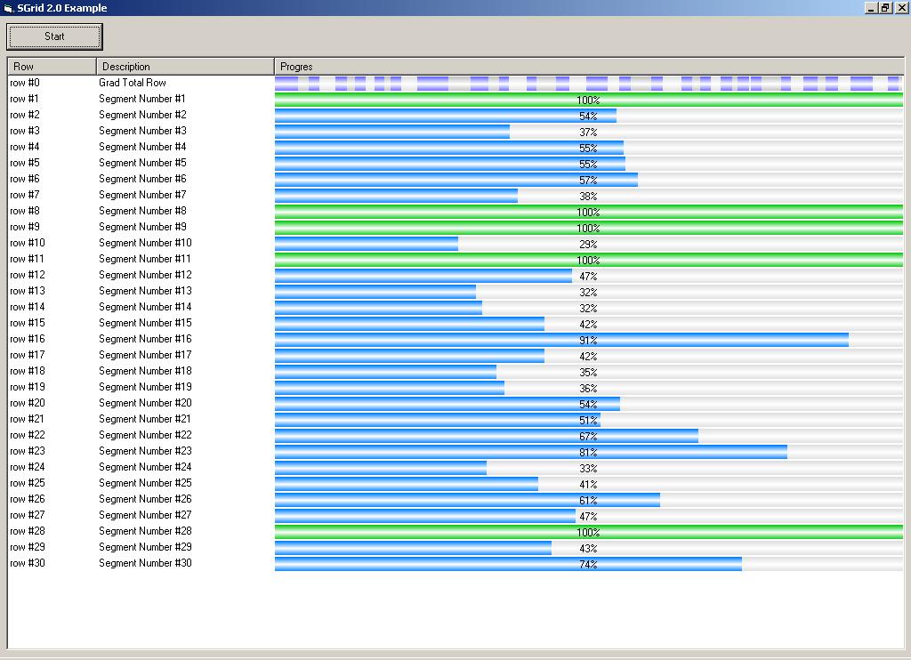Click the green 100% progress bar in row #28
This screenshot has height=660, width=911.
coord(588,532)
